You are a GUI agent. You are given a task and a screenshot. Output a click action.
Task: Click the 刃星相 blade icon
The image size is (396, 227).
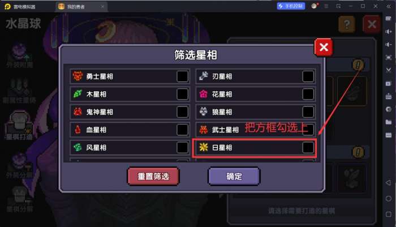(203, 76)
